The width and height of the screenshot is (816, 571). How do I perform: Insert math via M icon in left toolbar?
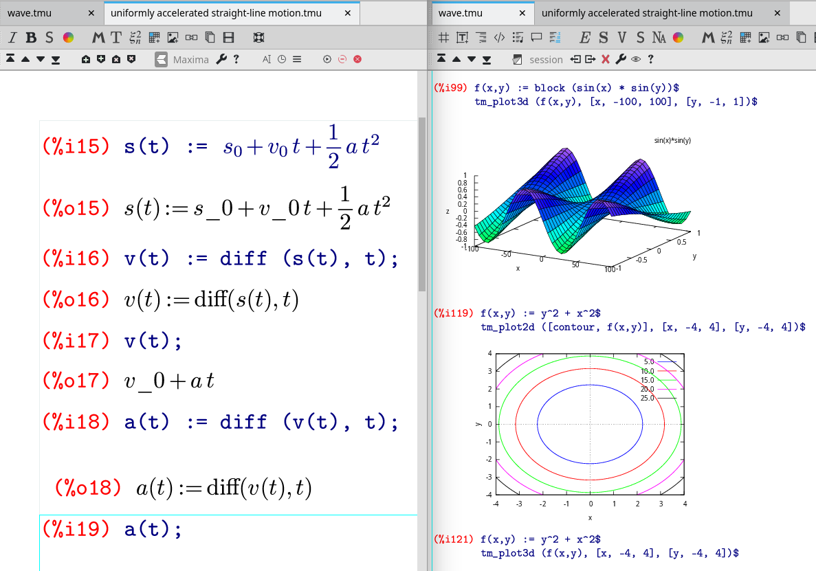98,37
